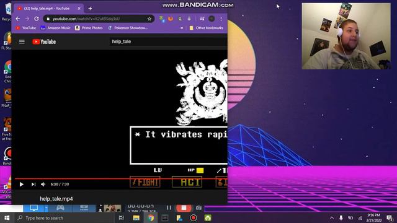Open the green app icon on the taskbar
This screenshot has width=397, height=223.
click(x=208, y=218)
